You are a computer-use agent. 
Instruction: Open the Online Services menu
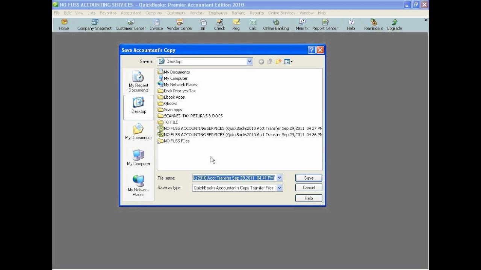(282, 13)
